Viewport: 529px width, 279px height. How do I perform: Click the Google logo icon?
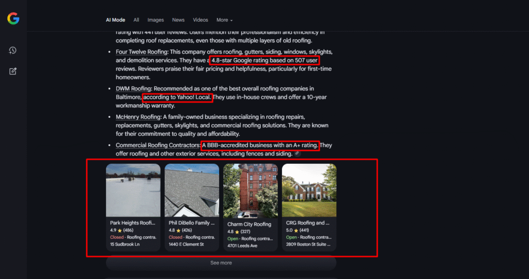click(13, 19)
